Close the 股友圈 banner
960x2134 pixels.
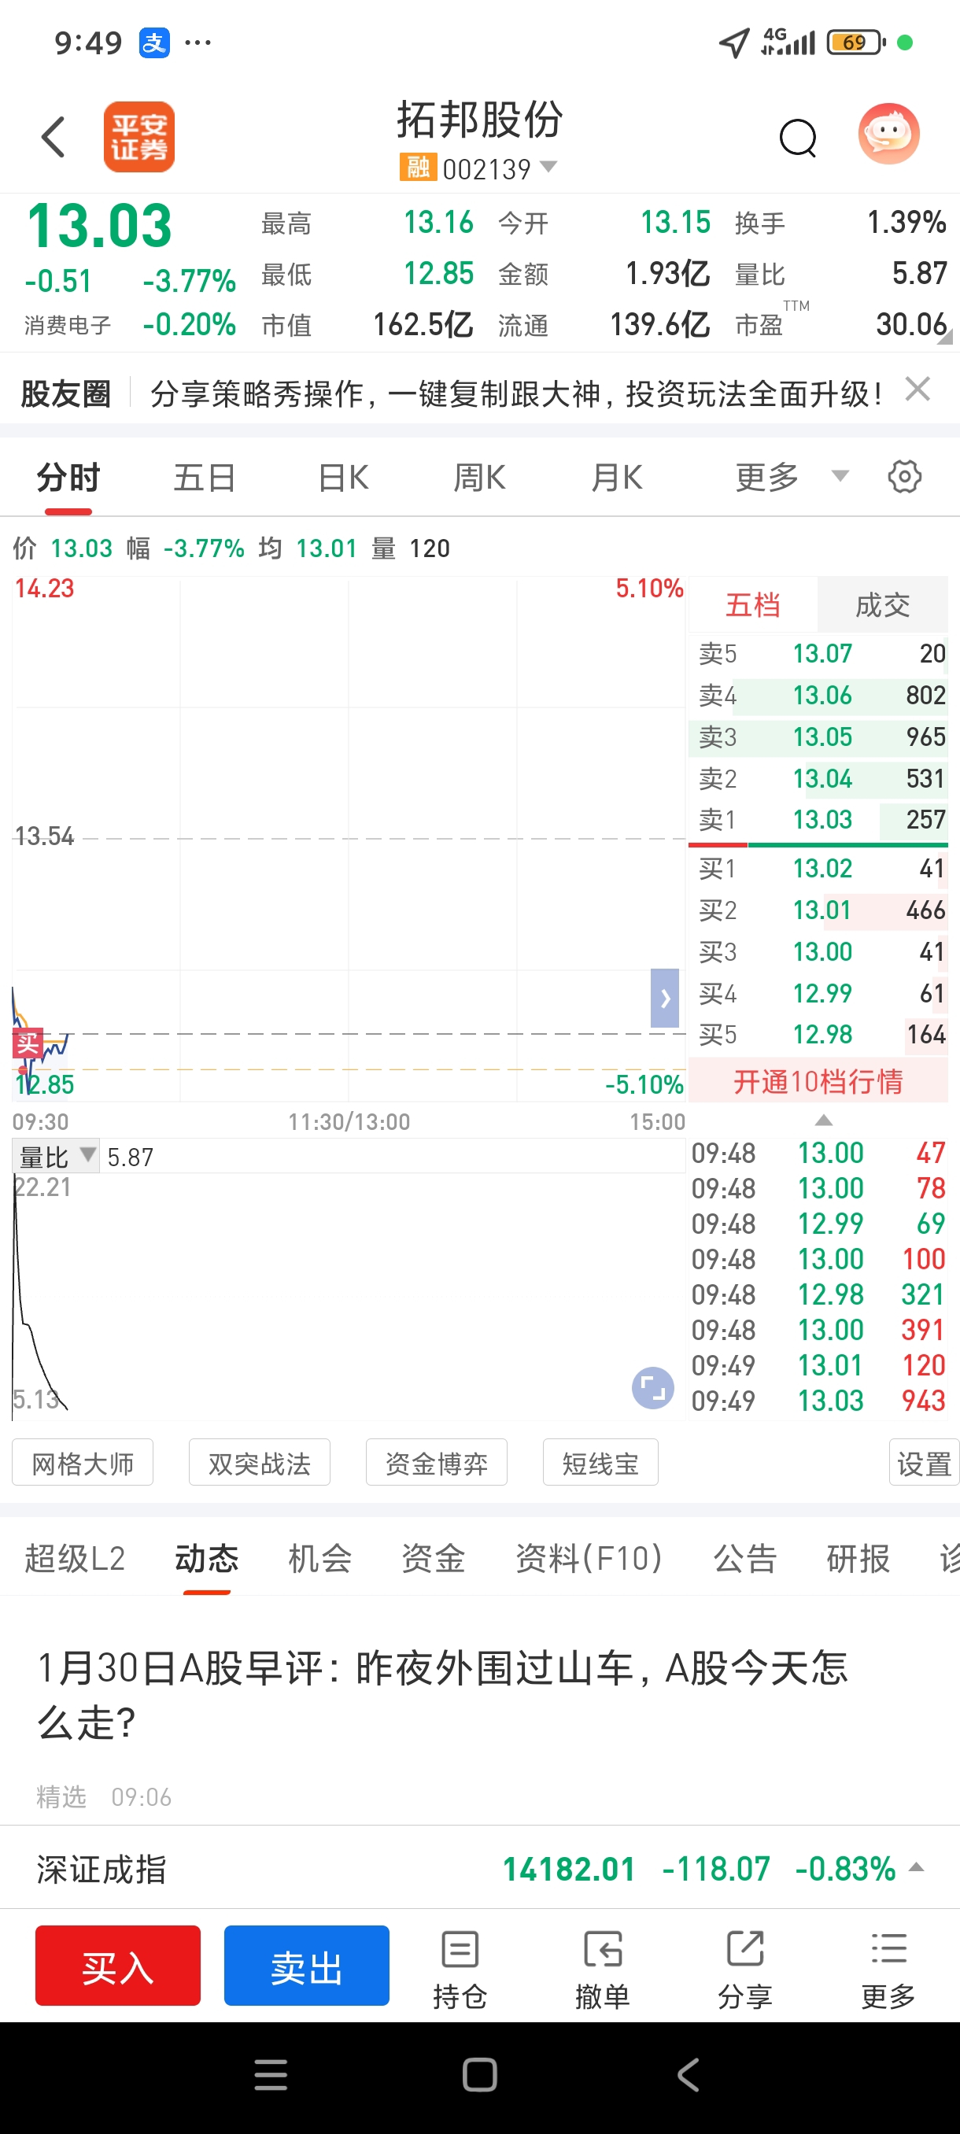tap(917, 389)
